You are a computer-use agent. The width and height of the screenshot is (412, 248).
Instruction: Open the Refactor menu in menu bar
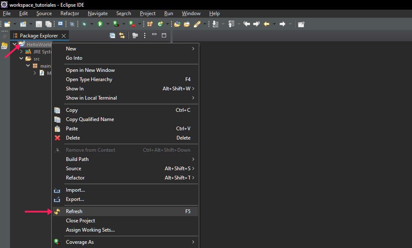pyautogui.click(x=69, y=13)
